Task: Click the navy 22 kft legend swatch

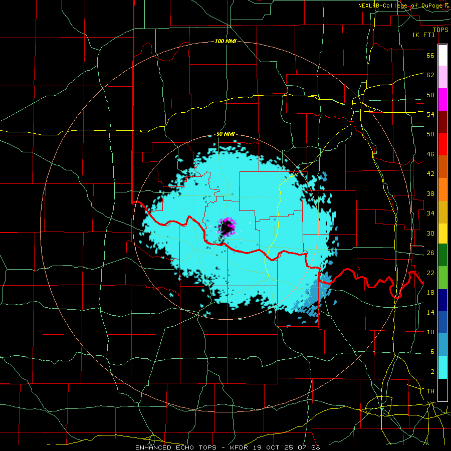Action: [442, 300]
